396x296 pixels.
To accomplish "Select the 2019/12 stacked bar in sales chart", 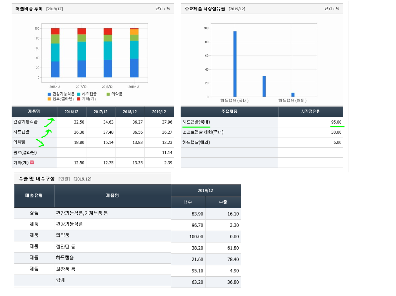I will 134,53.
